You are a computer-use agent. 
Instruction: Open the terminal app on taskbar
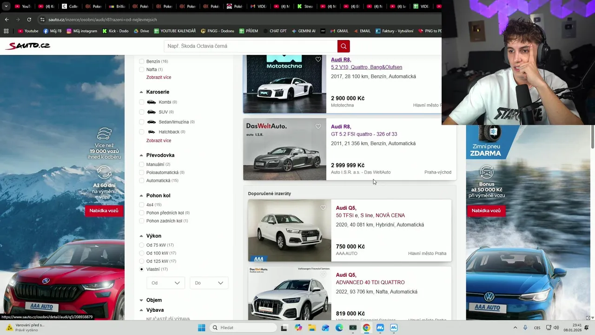(353, 328)
